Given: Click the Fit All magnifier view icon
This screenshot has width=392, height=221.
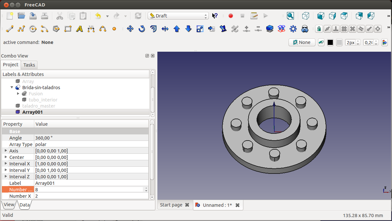Looking at the screenshot, I should (290, 16).
